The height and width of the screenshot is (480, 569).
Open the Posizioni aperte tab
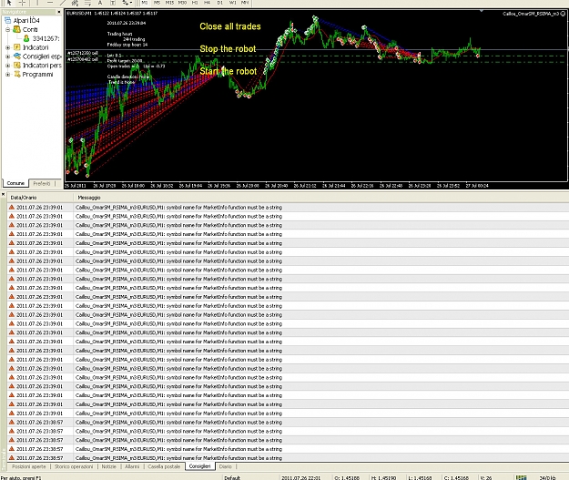tap(28, 466)
